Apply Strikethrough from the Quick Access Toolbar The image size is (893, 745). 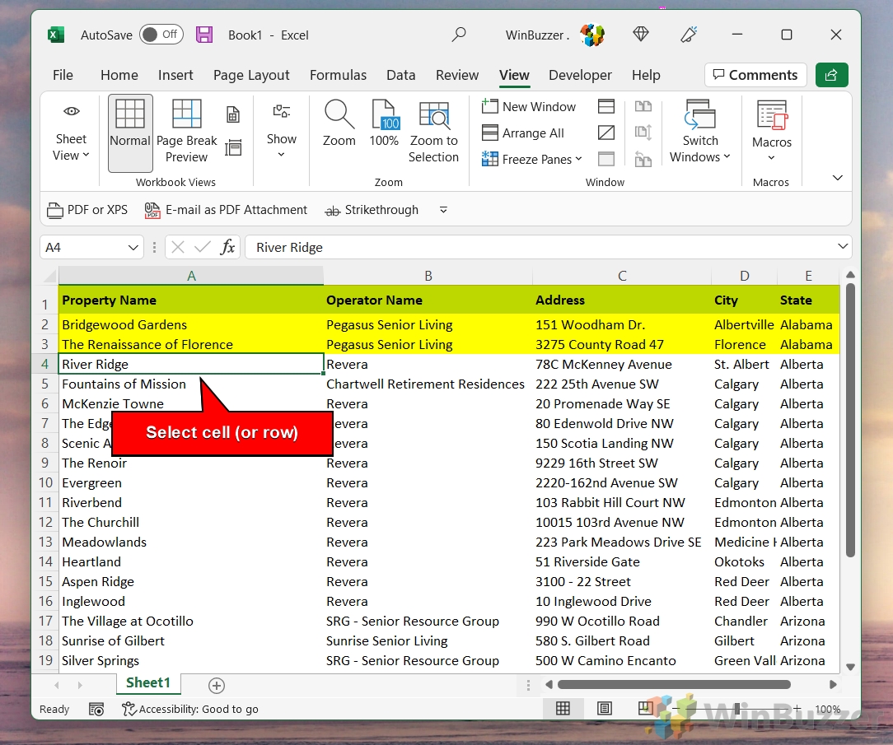[372, 210]
